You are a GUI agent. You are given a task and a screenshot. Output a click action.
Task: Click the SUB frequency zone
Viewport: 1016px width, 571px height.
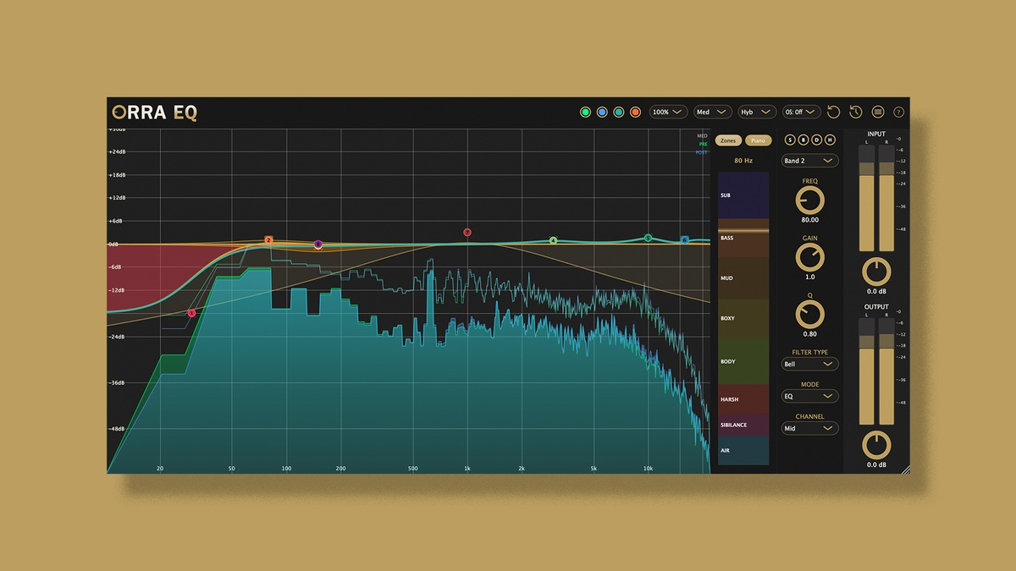click(x=743, y=195)
